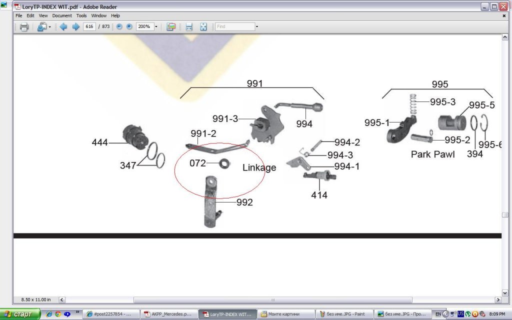Print the document with the printer icon

24,27
